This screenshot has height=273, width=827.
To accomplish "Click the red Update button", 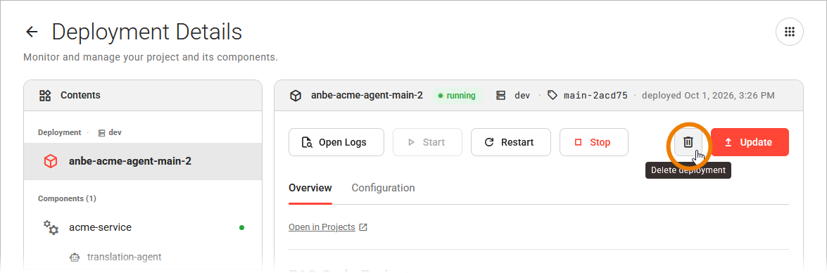I will tap(750, 142).
